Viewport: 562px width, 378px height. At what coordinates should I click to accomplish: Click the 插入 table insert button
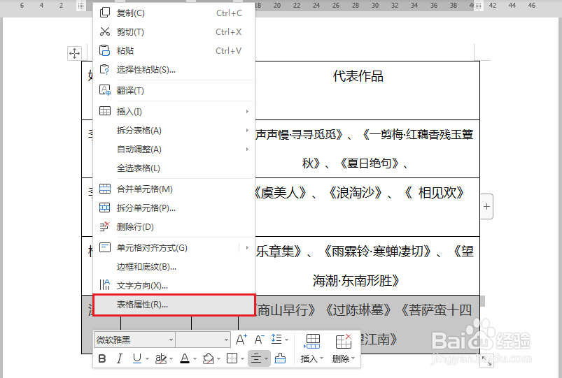pos(312,349)
